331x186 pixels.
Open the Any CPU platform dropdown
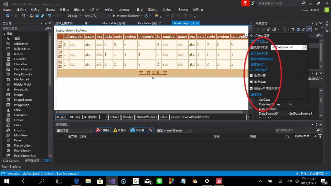point(97,16)
